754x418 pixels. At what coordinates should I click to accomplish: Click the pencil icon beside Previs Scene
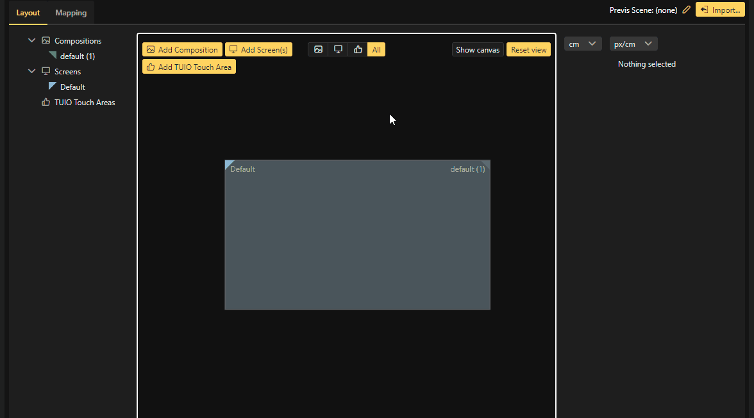(x=687, y=10)
